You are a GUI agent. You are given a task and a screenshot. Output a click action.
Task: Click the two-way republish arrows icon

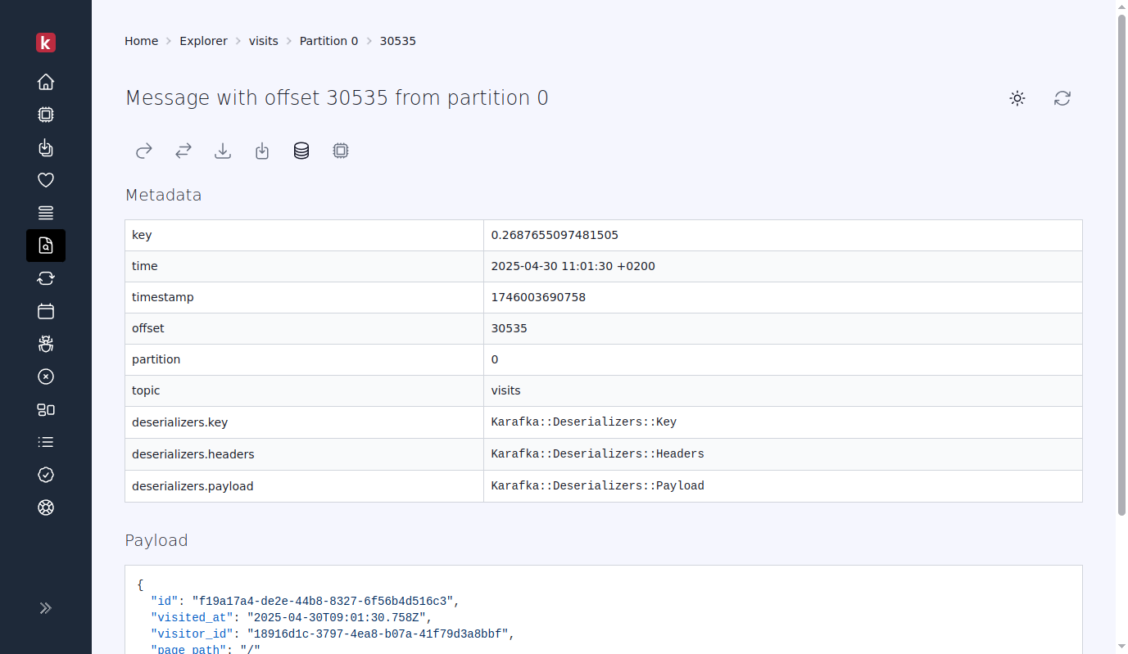(x=183, y=151)
